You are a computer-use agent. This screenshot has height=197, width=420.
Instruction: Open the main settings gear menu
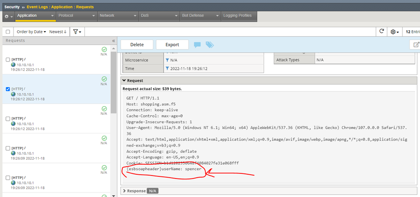[8, 16]
